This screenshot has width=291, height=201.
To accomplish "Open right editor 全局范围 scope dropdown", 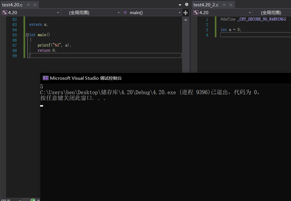I will (x=272, y=13).
